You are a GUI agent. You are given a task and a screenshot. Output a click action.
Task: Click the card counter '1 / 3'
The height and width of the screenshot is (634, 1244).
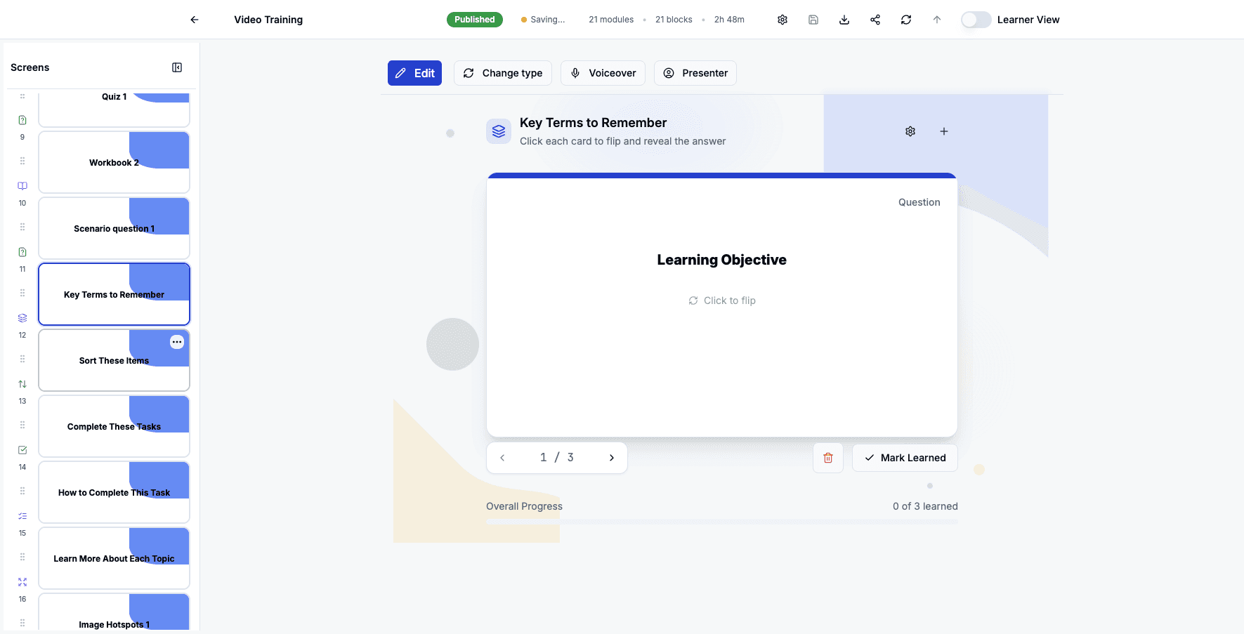(556, 457)
